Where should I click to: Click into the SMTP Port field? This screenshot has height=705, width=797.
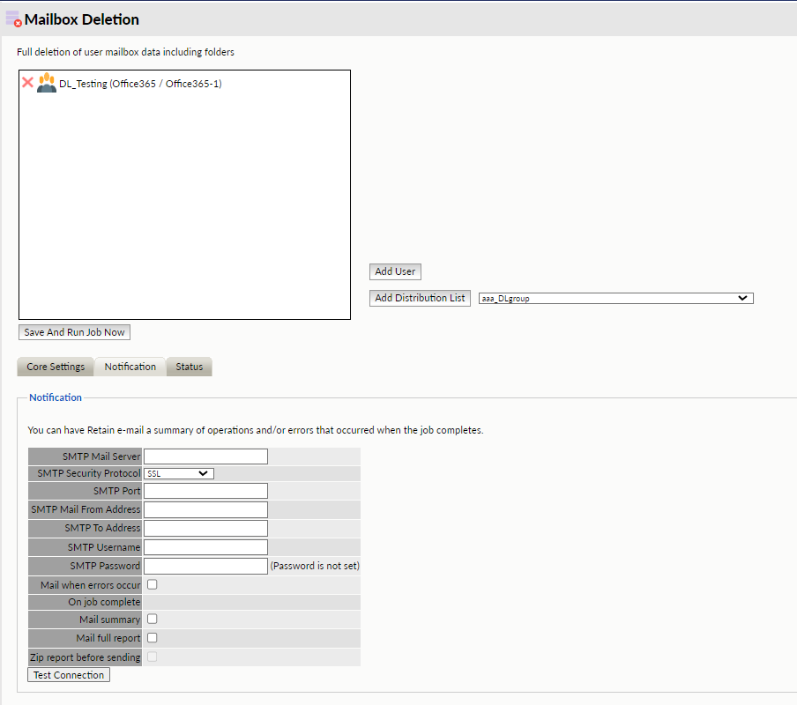tap(205, 491)
